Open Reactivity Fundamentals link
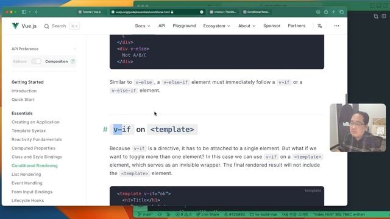The width and height of the screenshot is (390, 219). click(37, 139)
